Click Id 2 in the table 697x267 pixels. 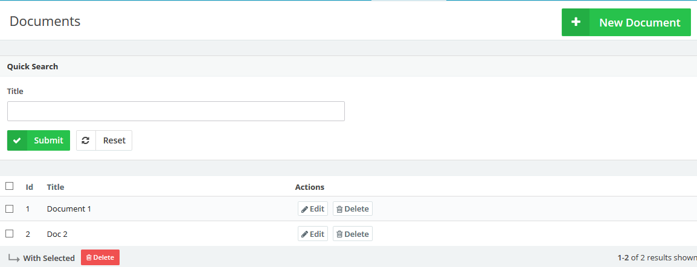(28, 234)
